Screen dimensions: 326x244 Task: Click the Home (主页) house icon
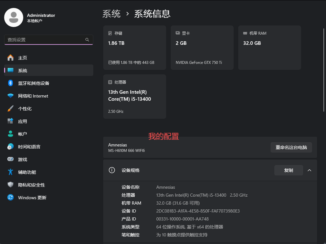[11, 58]
